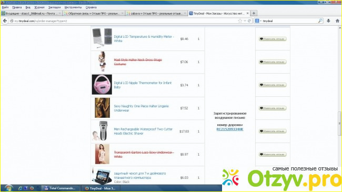
Task: Open the Windows Start button
Action: point(8,188)
